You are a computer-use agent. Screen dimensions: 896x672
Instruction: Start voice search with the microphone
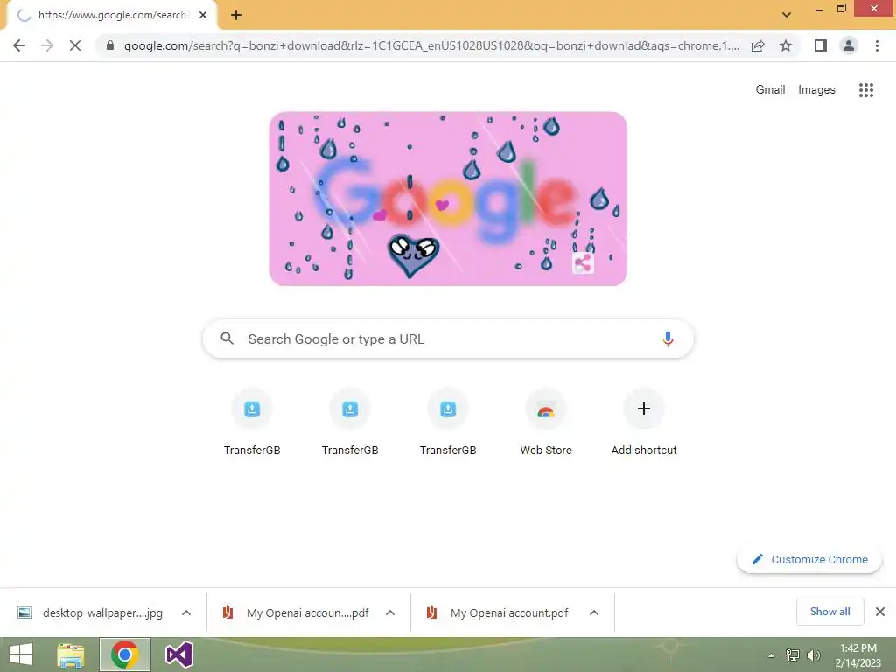coord(668,339)
